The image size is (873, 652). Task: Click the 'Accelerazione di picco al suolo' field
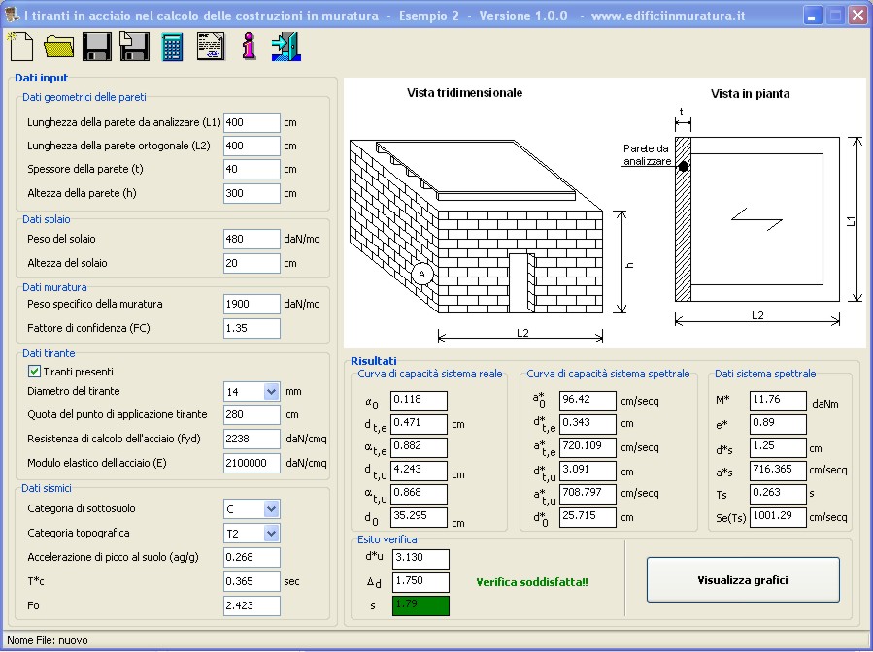[x=252, y=558]
